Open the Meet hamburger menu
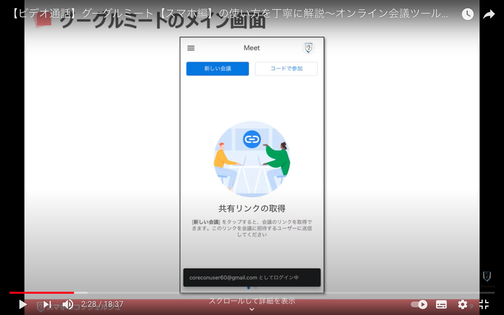Screen dimensions: 504x315 click(x=191, y=48)
